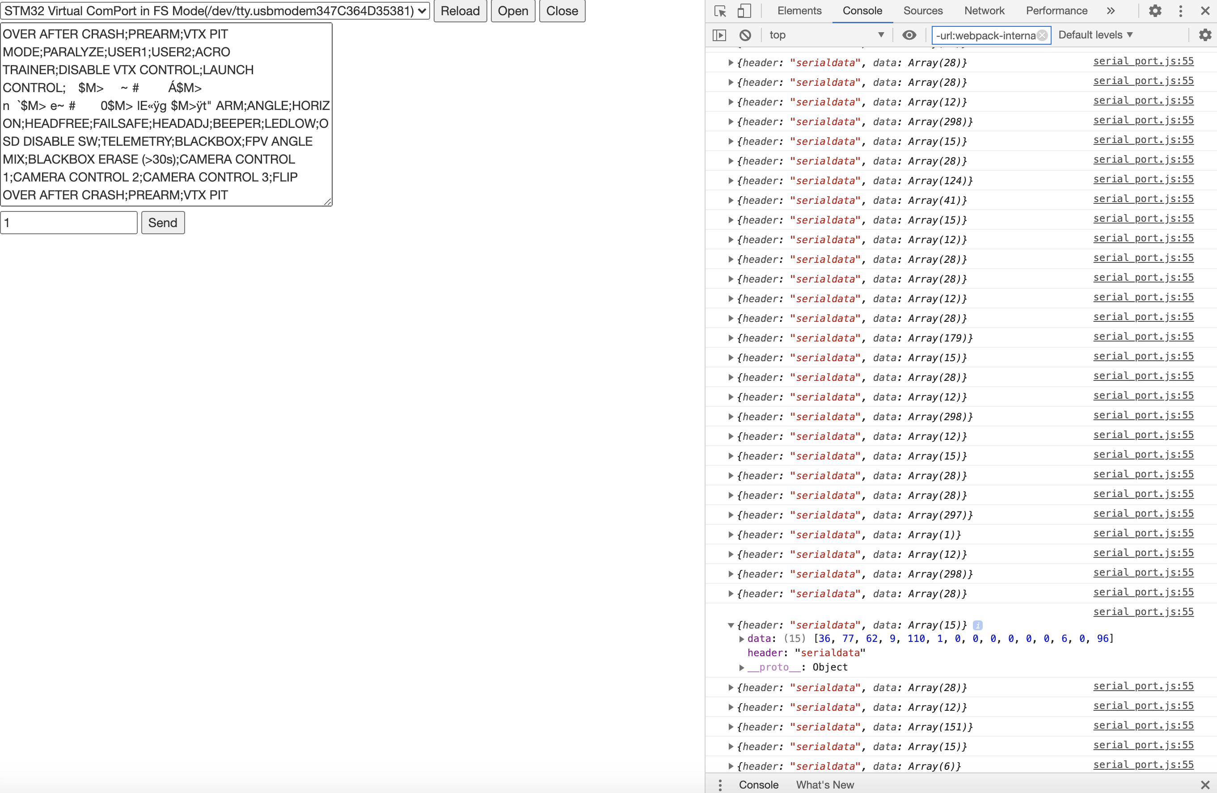
Task: Open serial_port.js:55 link beside Array(124)
Action: pos(1143,179)
